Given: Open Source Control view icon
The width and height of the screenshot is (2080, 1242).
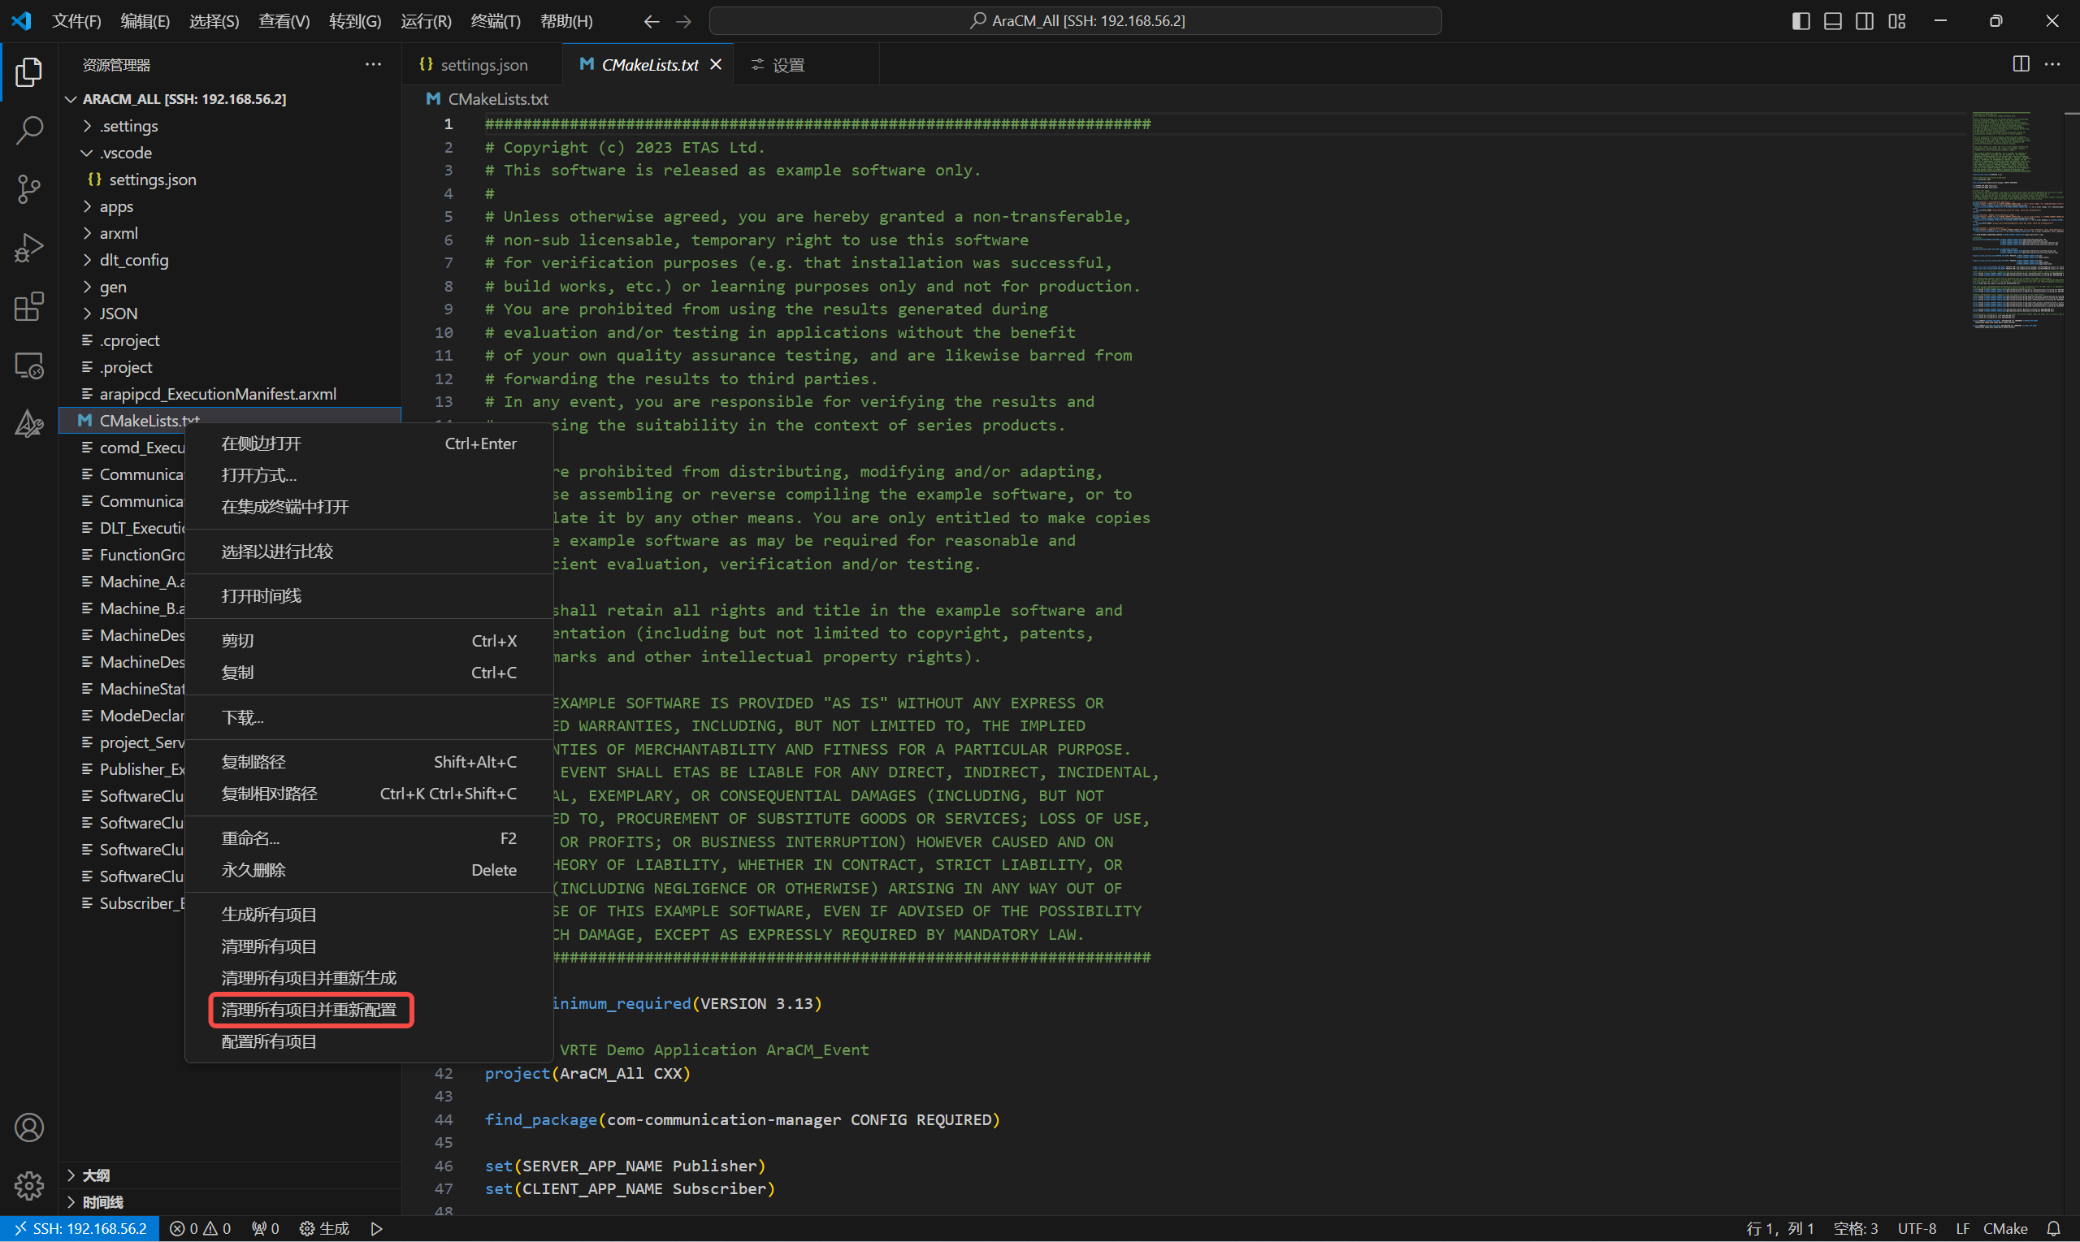Looking at the screenshot, I should 29,189.
